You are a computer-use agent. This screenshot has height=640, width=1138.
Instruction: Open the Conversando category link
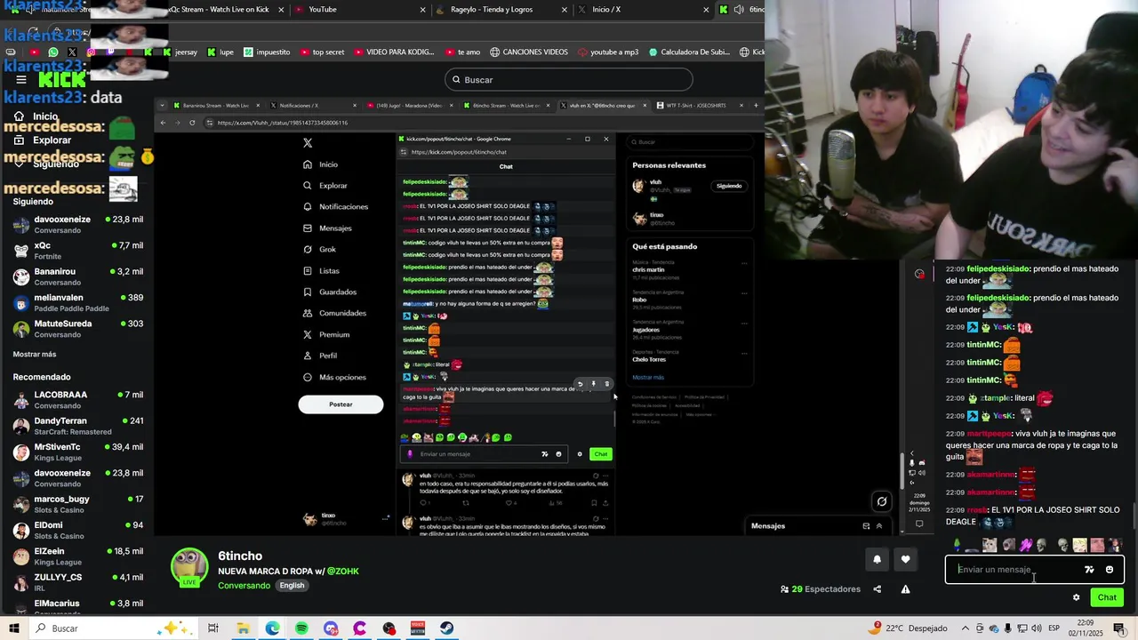(244, 586)
